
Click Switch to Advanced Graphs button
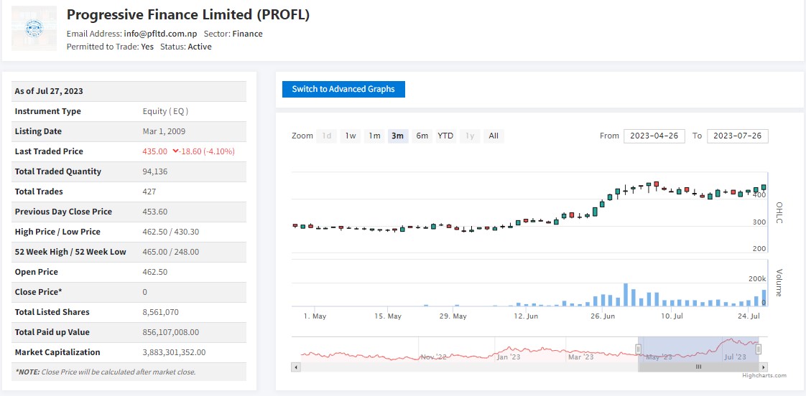coord(343,89)
